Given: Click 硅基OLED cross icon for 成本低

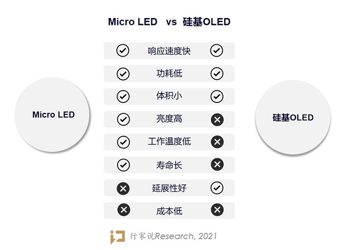Looking at the screenshot, I should point(217,209).
